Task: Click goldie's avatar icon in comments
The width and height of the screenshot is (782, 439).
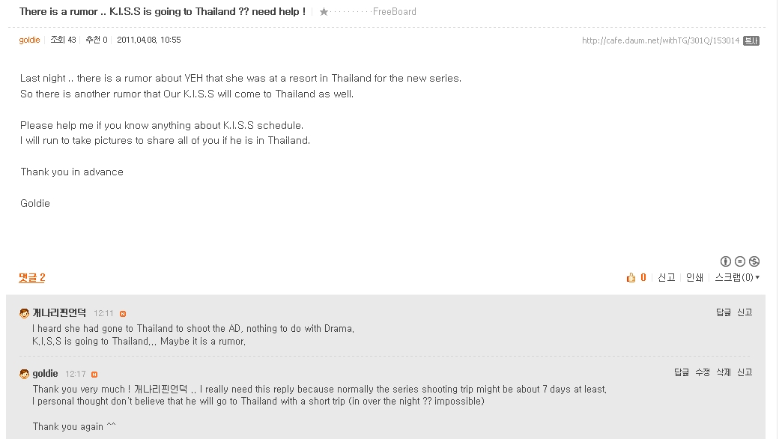Action: coord(24,374)
